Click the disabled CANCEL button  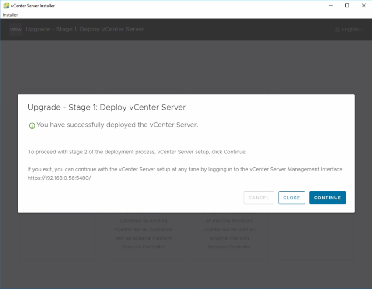pyautogui.click(x=259, y=197)
